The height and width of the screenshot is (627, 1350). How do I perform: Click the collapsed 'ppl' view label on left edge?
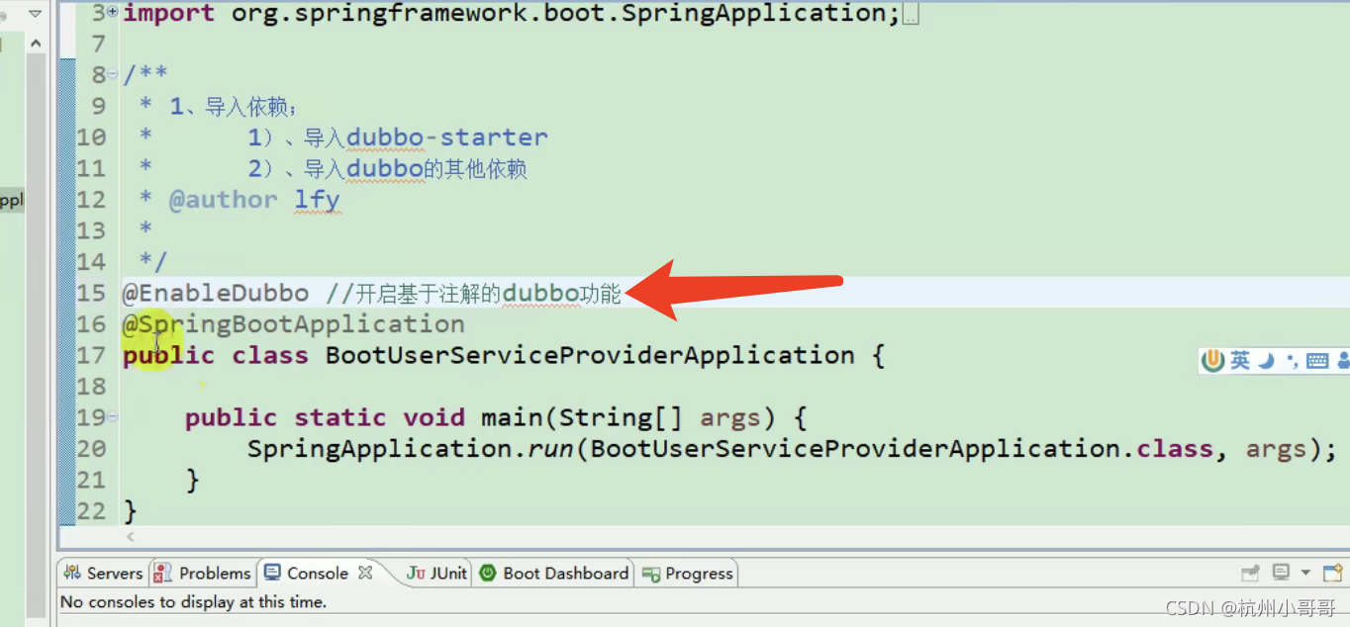tap(12, 199)
